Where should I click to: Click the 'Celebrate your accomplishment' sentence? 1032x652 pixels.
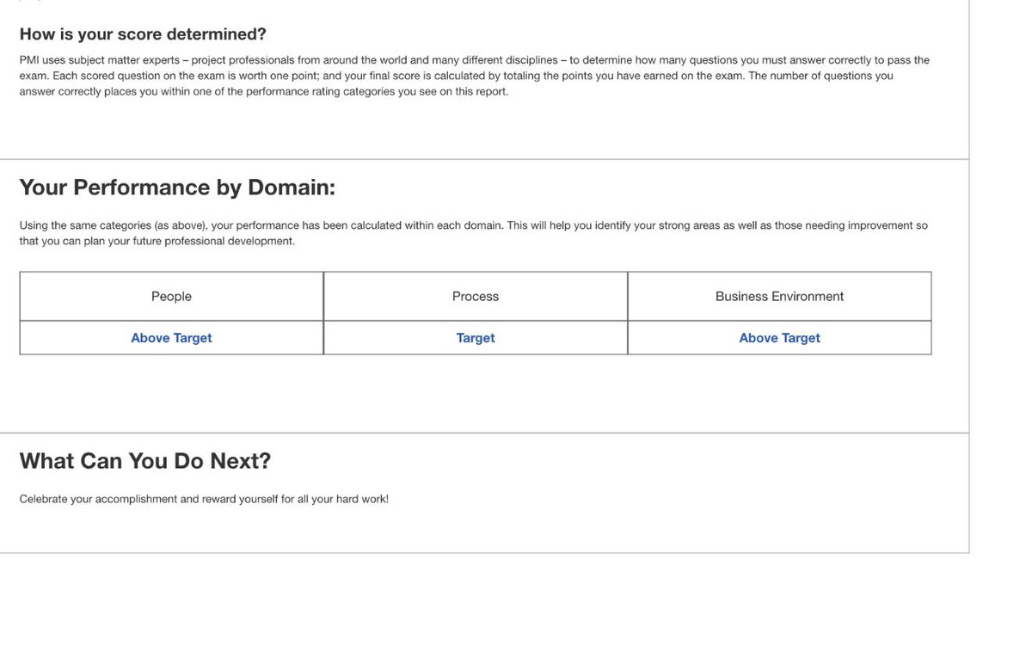click(x=204, y=499)
